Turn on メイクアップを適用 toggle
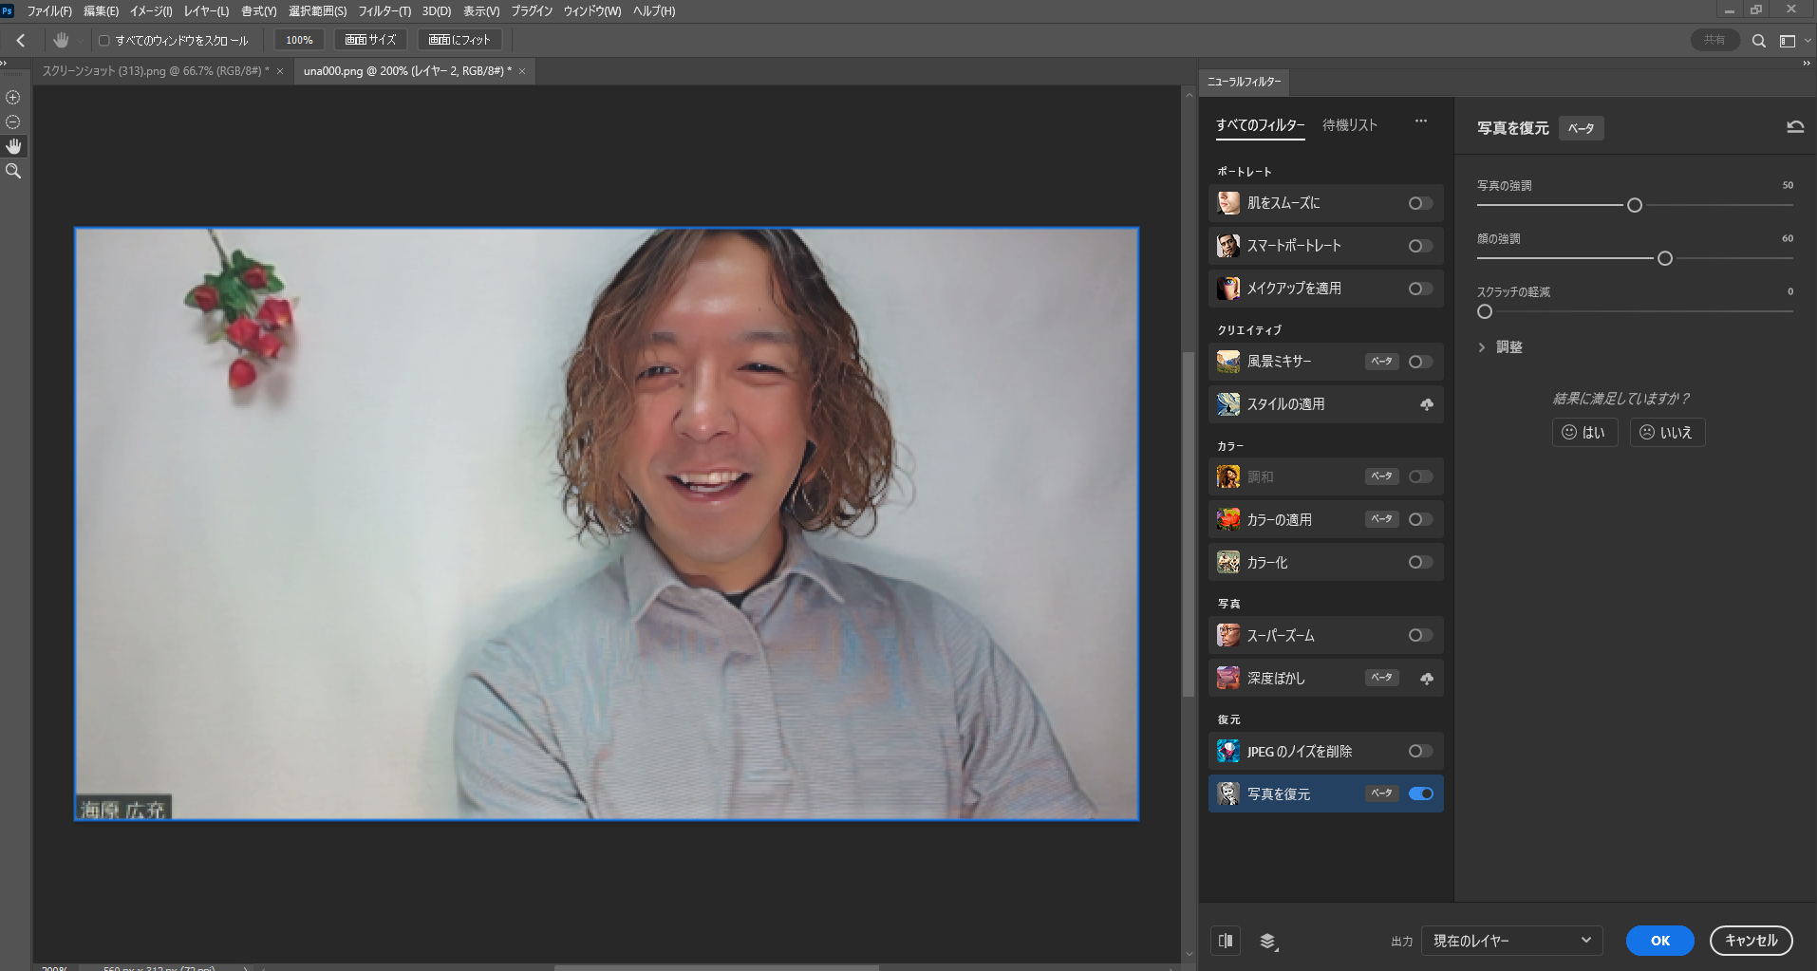 (x=1420, y=289)
